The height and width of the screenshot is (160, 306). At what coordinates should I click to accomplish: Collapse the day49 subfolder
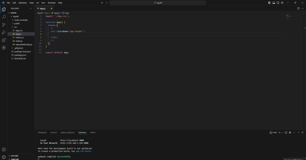[x=21, y=16]
